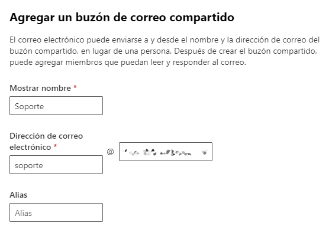This screenshot has width=332, height=226.
Task: Click the blurred domain name text in the dropdown
Action: click(158, 152)
